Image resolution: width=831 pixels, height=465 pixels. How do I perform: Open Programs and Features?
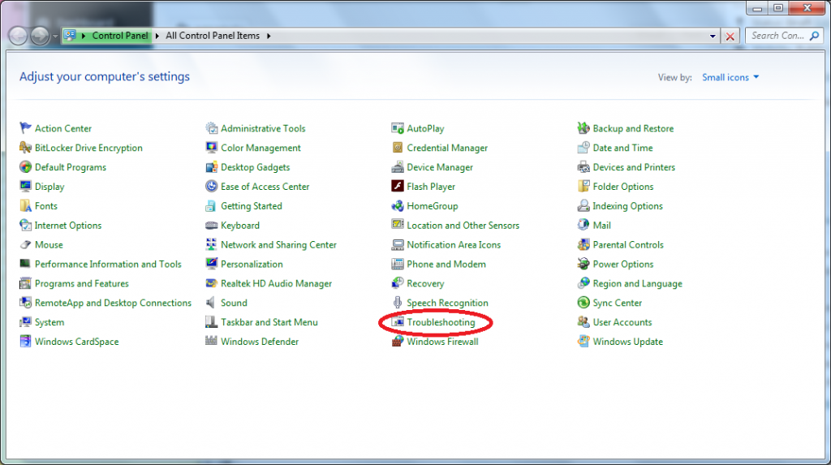coord(82,284)
